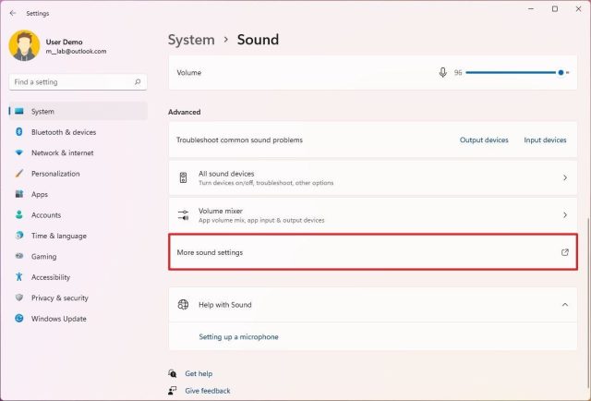Click the external link icon on More sound settings

click(x=564, y=252)
